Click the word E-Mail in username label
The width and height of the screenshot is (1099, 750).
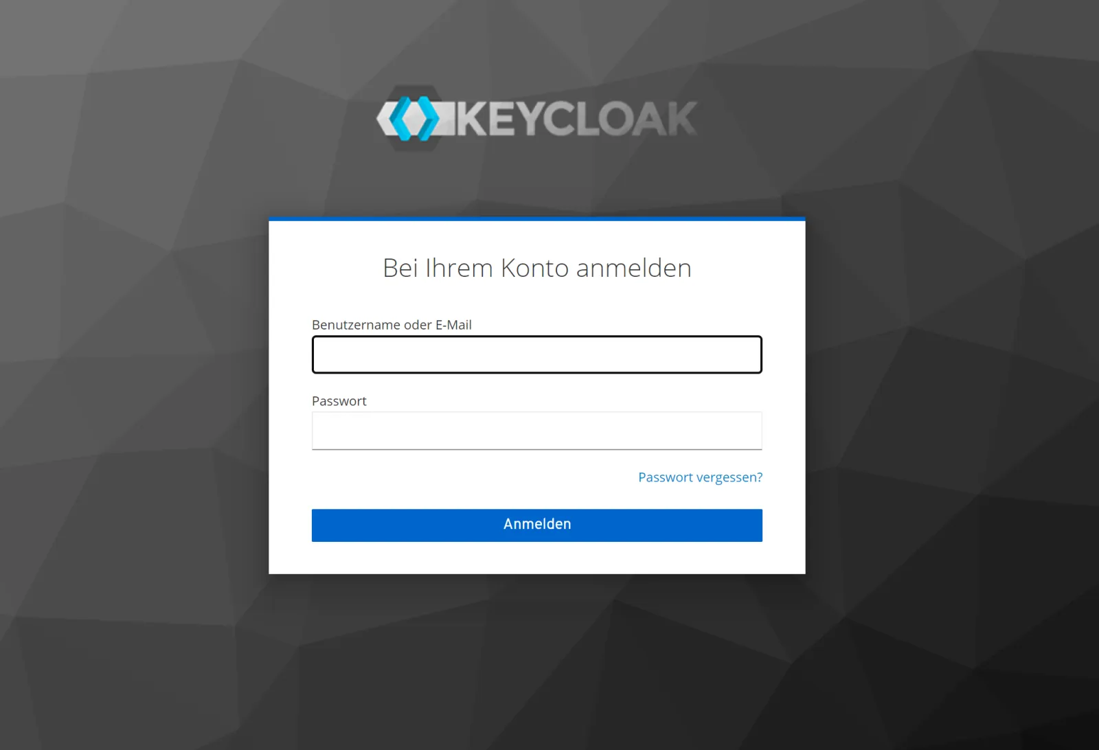click(453, 325)
